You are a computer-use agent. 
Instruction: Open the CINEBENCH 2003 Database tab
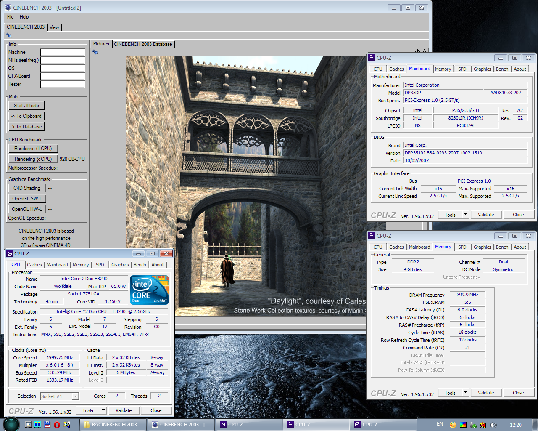[143, 44]
